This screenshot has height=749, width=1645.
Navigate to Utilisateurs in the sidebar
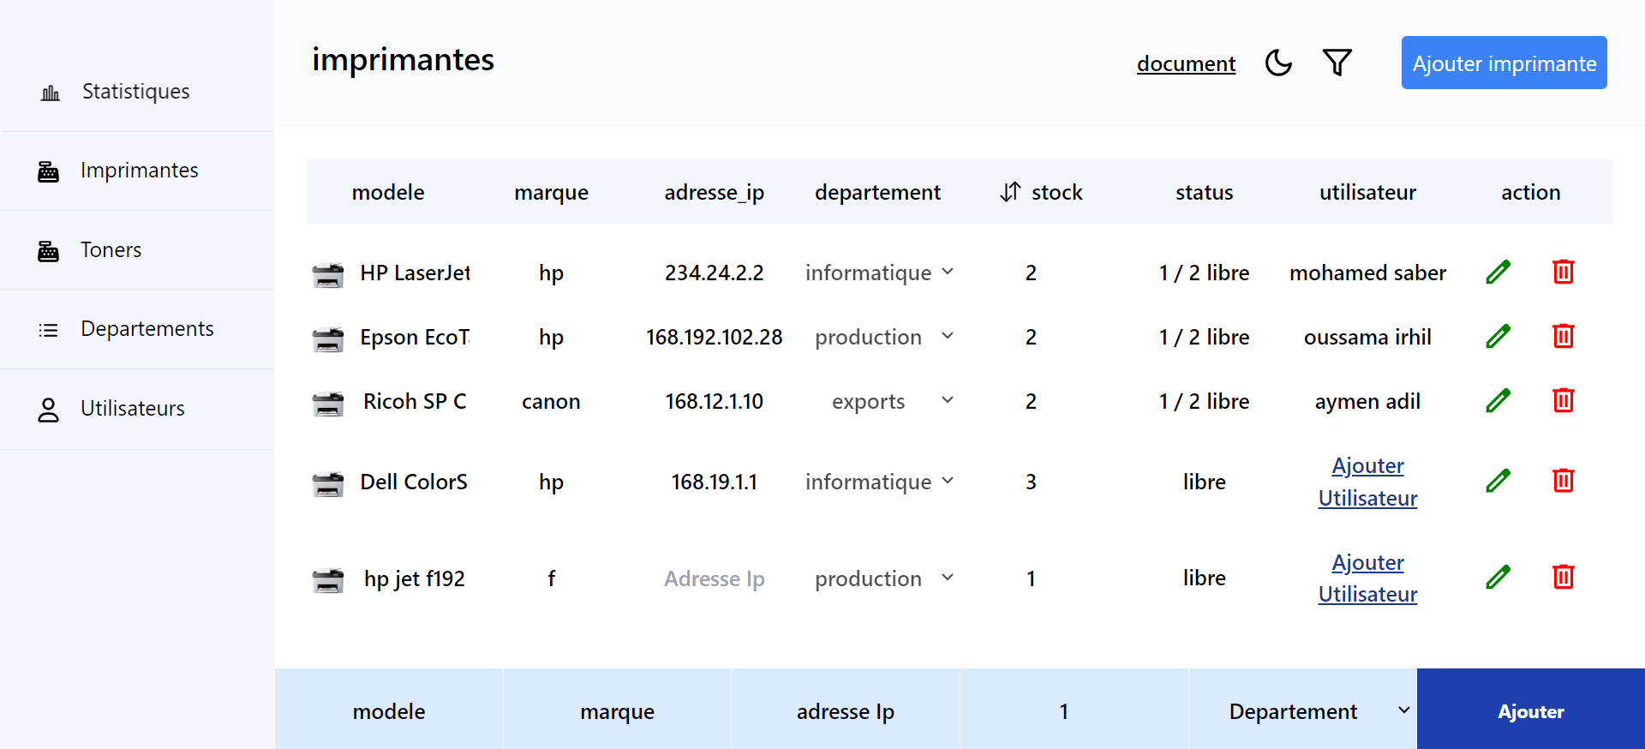coord(132,409)
